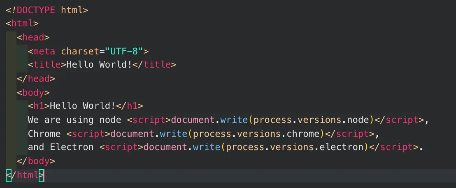This screenshot has height=188, width=456.
Task: Click process.versions.electron expression
Action: click(x=295, y=147)
